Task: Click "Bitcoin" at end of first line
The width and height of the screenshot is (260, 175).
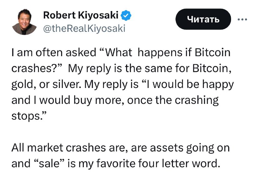Action: pos(213,52)
